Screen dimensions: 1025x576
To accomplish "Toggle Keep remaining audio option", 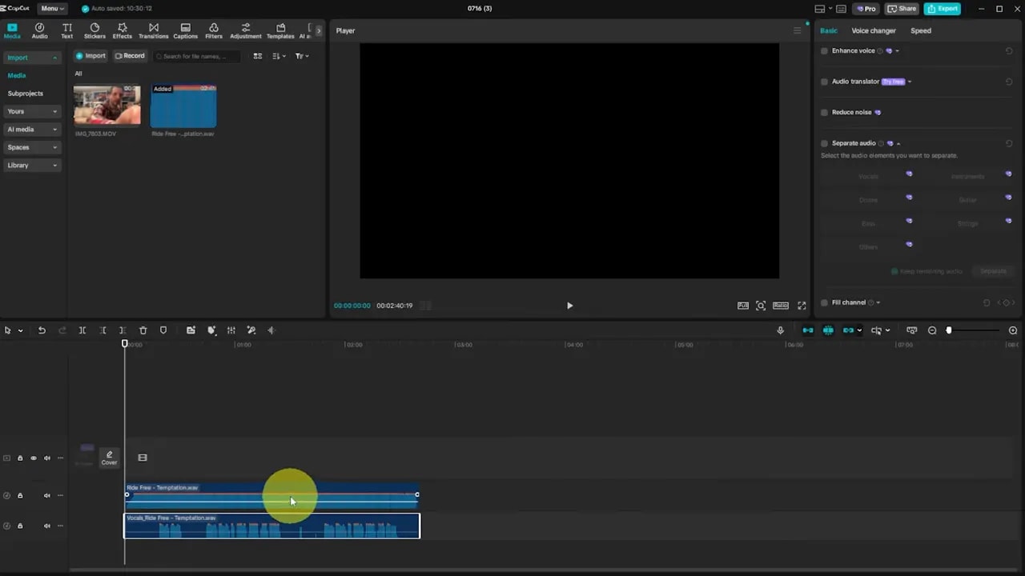I will (x=894, y=271).
